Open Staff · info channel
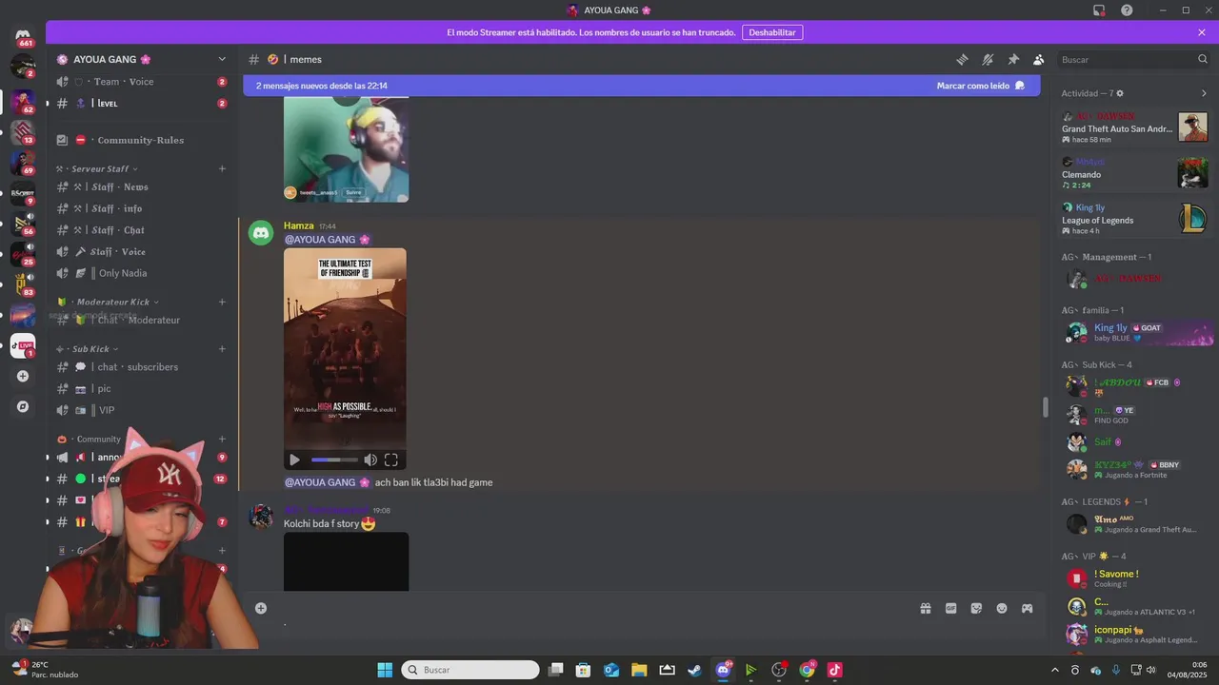This screenshot has height=685, width=1219. [x=142, y=208]
